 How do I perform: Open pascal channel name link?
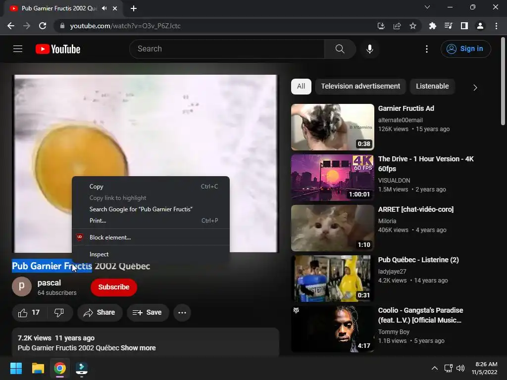pyautogui.click(x=49, y=283)
